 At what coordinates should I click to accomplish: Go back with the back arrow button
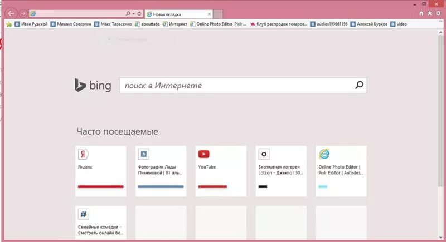(x=11, y=13)
